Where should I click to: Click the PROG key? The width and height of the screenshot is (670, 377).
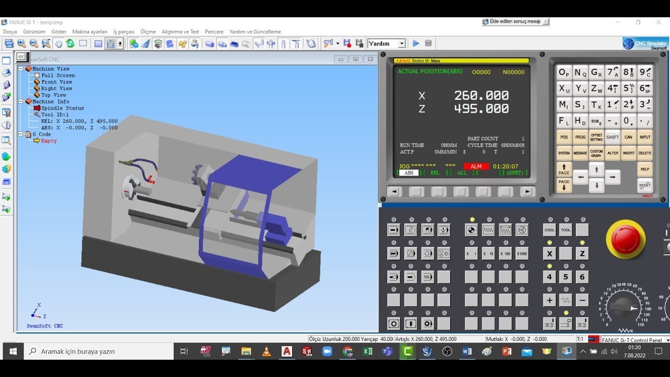pyautogui.click(x=580, y=137)
